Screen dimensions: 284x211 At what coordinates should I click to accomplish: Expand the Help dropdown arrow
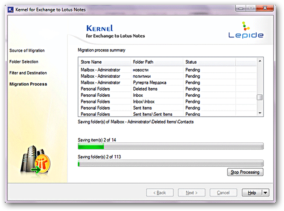pos(266,193)
